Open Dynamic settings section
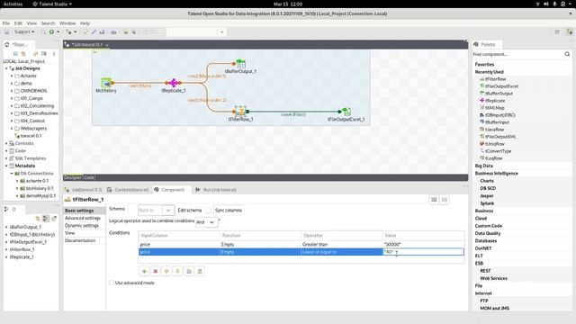The height and width of the screenshot is (324, 576). tap(82, 226)
